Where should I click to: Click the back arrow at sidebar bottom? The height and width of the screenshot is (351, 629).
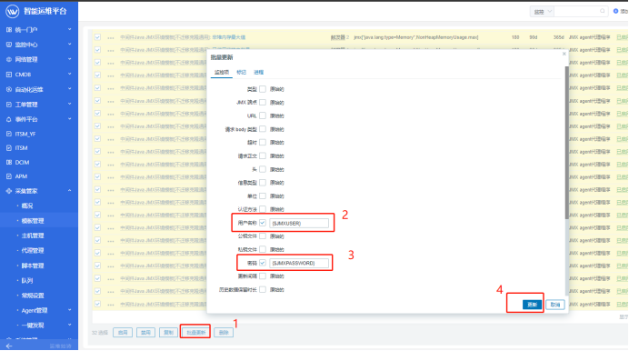click(9, 346)
